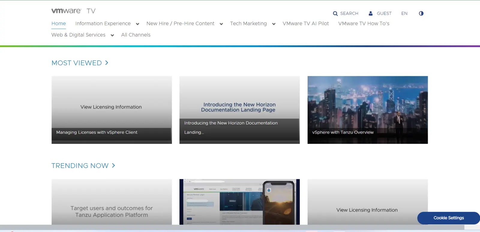Open the Cookie Settings button
Viewport: 480px width, 232px height.
[448, 218]
